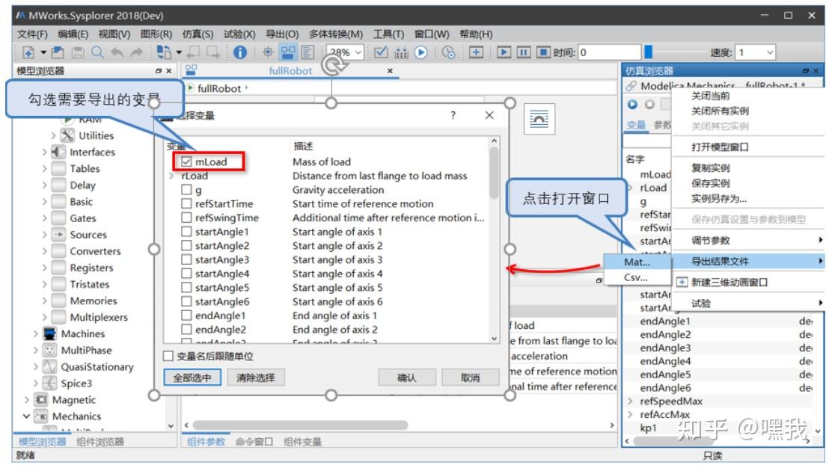Pause the animation playback
Image resolution: width=829 pixels, height=465 pixels.
524,52
